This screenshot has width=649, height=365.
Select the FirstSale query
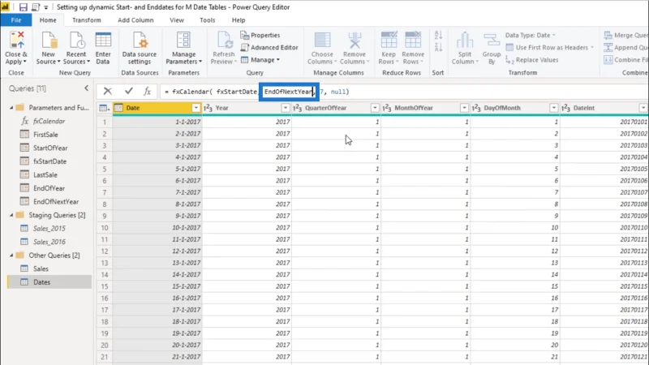tap(45, 135)
